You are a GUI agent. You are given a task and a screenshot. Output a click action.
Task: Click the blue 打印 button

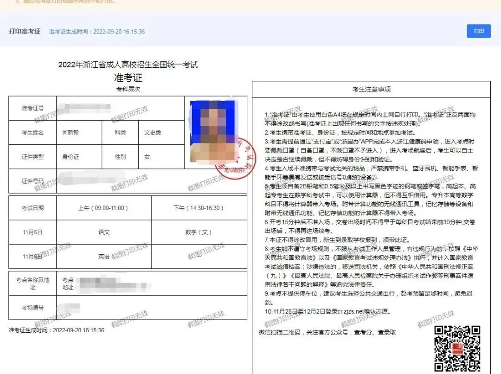[x=478, y=31]
